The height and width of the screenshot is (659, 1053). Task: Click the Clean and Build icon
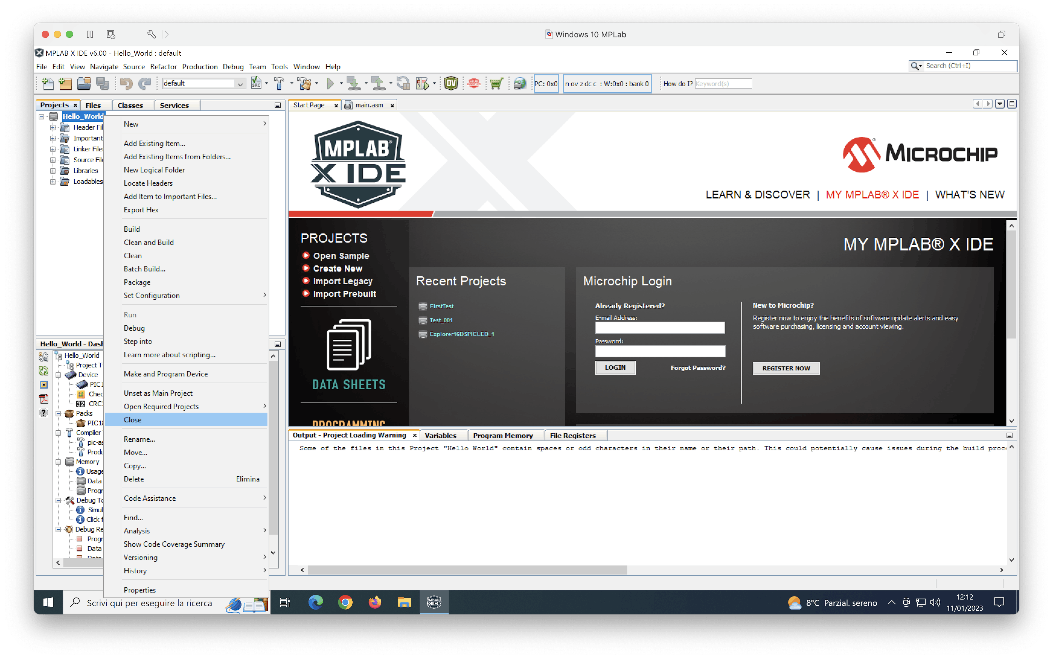tap(305, 83)
